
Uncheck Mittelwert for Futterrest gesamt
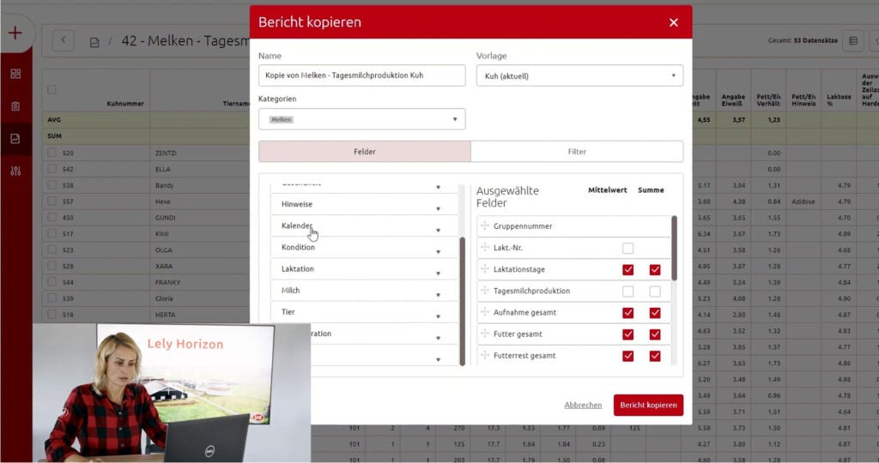pos(627,356)
